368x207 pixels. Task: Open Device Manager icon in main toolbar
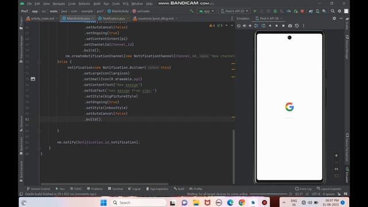[317, 11]
